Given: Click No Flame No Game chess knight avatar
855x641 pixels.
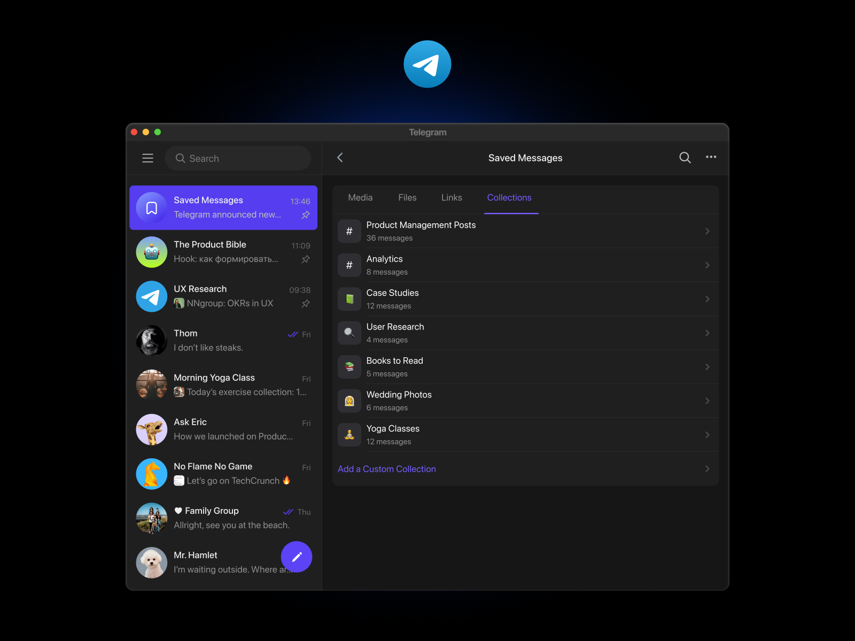Looking at the screenshot, I should (x=152, y=474).
